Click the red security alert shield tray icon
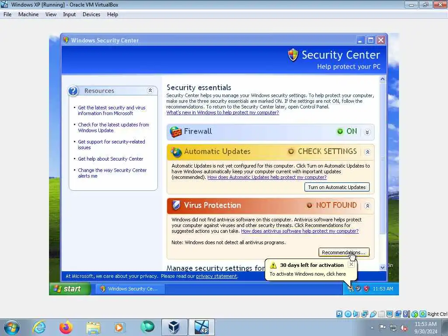448x336 pixels. (366, 289)
